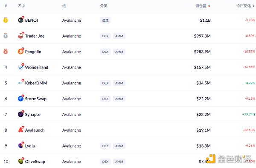Image resolution: width=256 pixels, height=168 pixels.
Task: Click the Trader Joe logo icon
Action: pyautogui.click(x=20, y=36)
